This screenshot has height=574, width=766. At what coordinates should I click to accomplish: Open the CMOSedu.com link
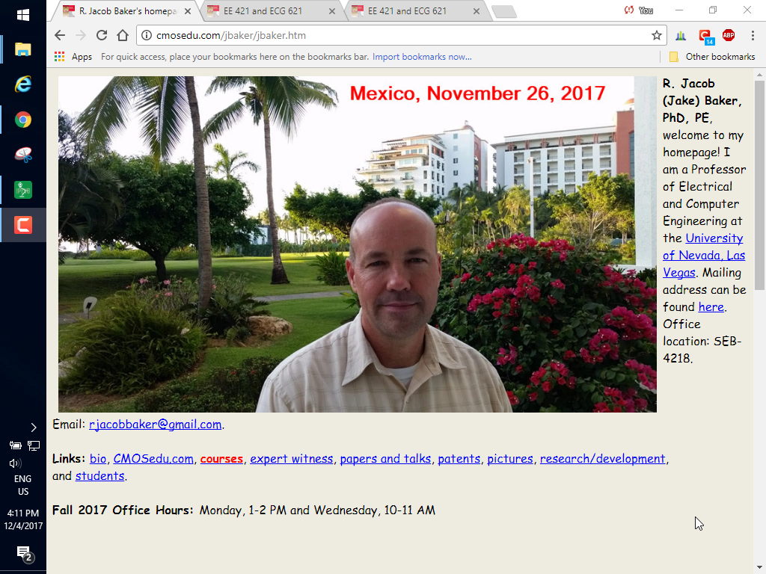(x=153, y=459)
